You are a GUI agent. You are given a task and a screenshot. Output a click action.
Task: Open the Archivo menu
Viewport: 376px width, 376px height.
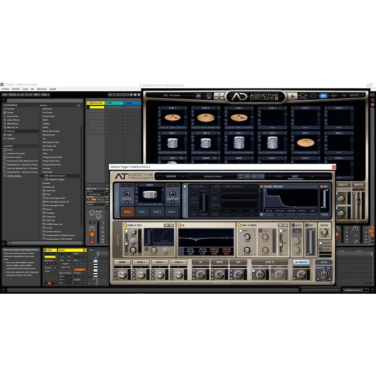click(x=6, y=89)
